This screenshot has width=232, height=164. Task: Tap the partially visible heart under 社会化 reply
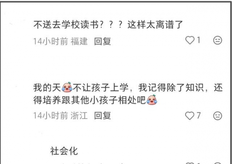[x=190, y=163]
